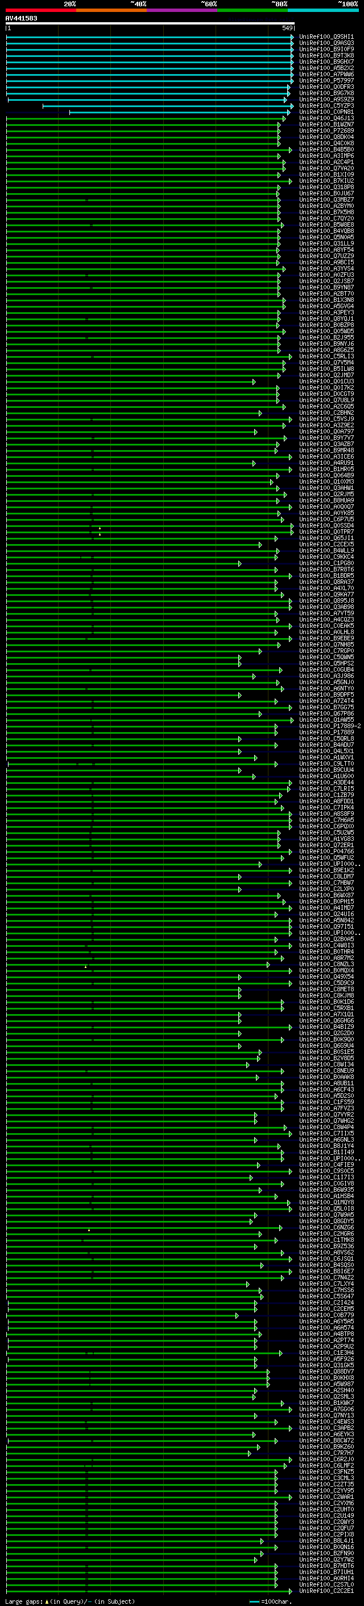Pick the UniRef100_A1WXV1 hit label
364x1606 pixels.
[326, 758]
